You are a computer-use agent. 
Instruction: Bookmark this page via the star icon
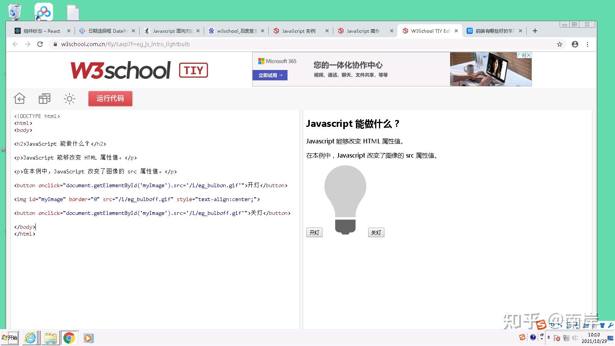click(560, 44)
